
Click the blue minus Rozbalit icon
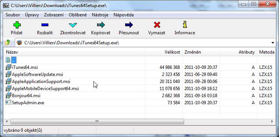pyautogui.click(x=45, y=25)
